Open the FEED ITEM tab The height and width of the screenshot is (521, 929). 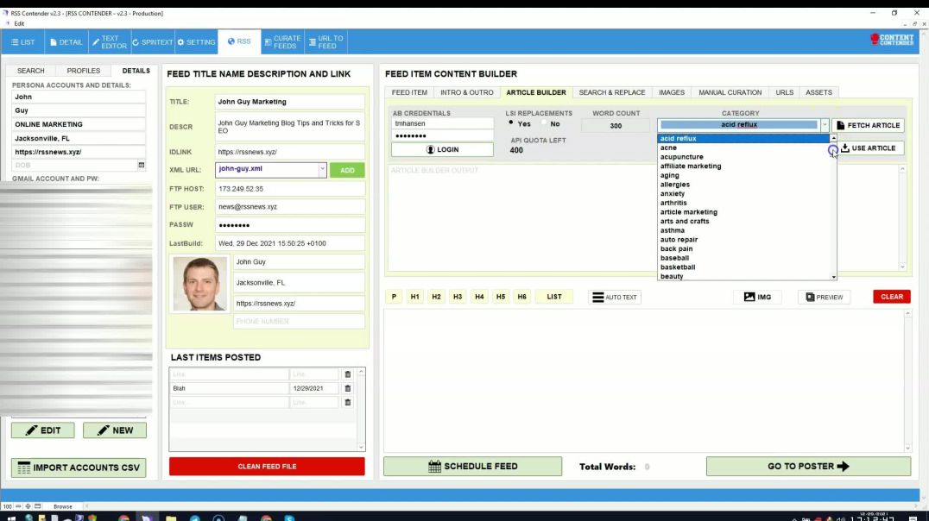point(409,92)
